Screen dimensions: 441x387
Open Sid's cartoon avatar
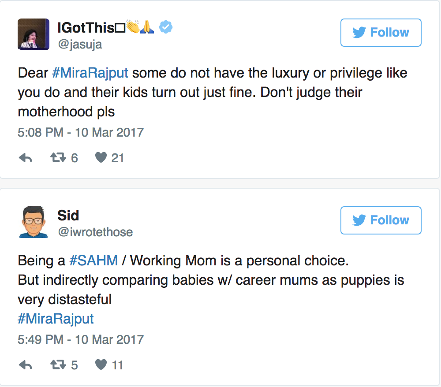point(34,222)
